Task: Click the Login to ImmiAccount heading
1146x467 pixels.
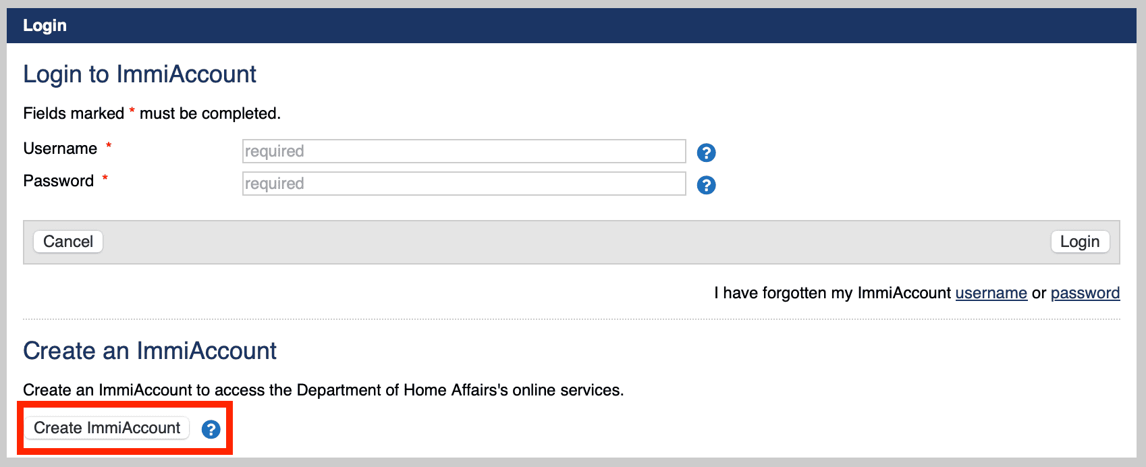Action: click(140, 74)
